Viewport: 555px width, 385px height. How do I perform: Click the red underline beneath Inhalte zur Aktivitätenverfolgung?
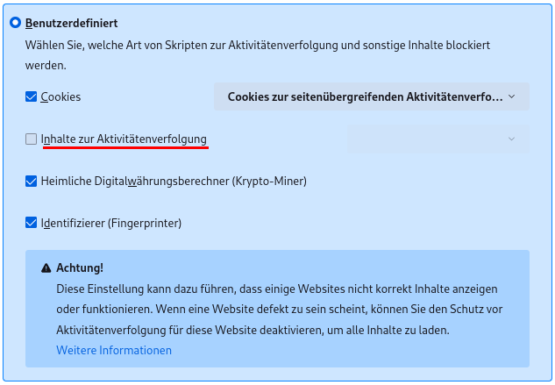[125, 148]
